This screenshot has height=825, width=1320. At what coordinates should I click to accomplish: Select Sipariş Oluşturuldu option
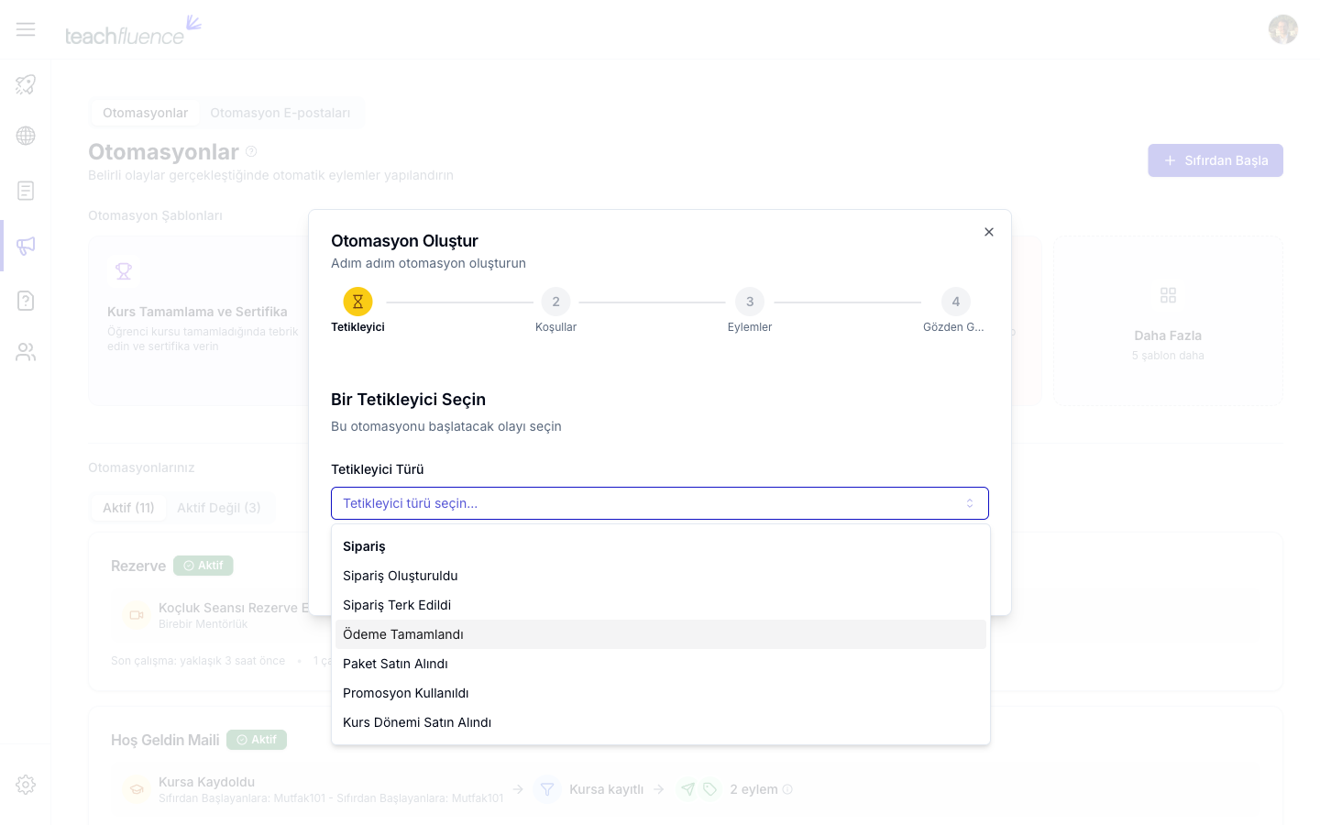[661, 576]
